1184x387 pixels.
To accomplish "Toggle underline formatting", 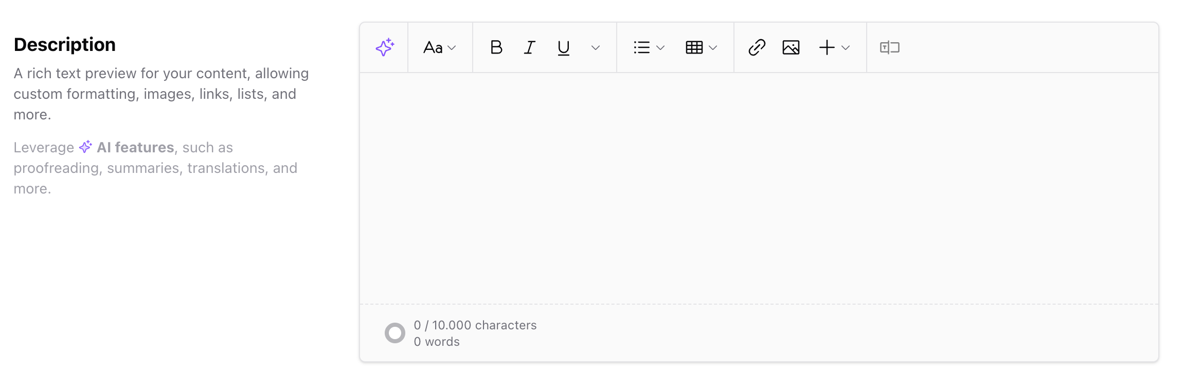I will (x=564, y=47).
